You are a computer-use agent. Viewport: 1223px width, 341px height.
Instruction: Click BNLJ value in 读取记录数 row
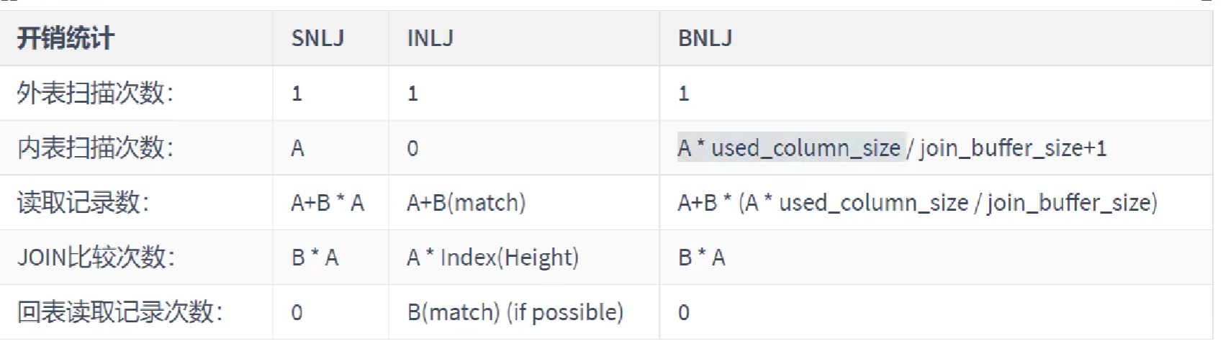[917, 203]
